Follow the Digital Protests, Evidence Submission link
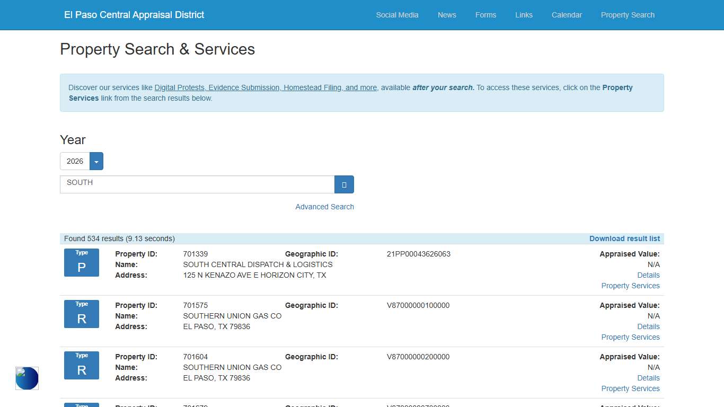The height and width of the screenshot is (407, 724). [266, 87]
